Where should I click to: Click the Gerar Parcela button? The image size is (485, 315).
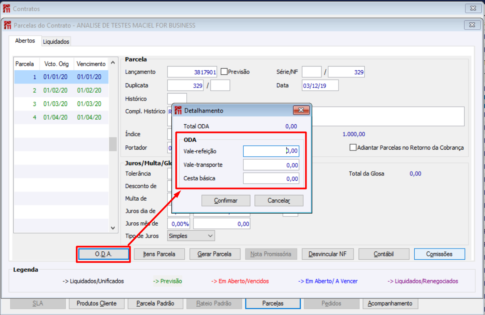pyautogui.click(x=215, y=254)
